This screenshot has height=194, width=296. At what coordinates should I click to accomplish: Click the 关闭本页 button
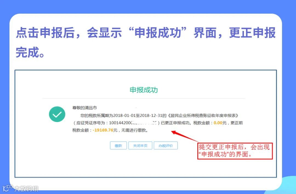(x=140, y=145)
